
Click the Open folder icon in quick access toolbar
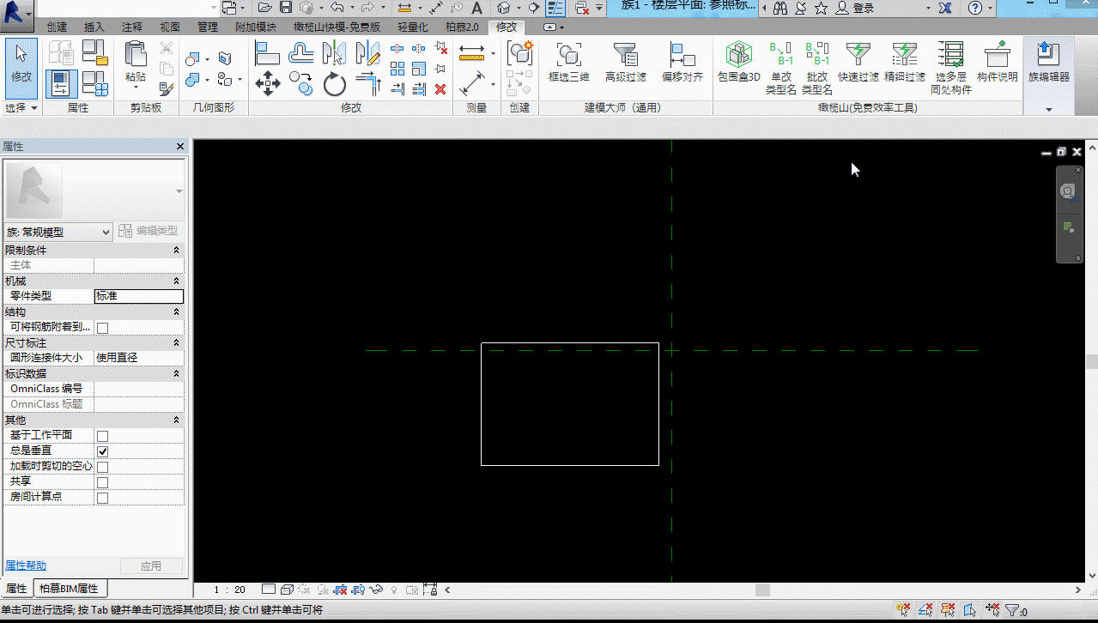267,8
